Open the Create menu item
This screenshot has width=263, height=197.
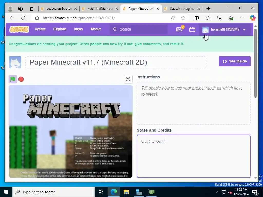point(40,29)
